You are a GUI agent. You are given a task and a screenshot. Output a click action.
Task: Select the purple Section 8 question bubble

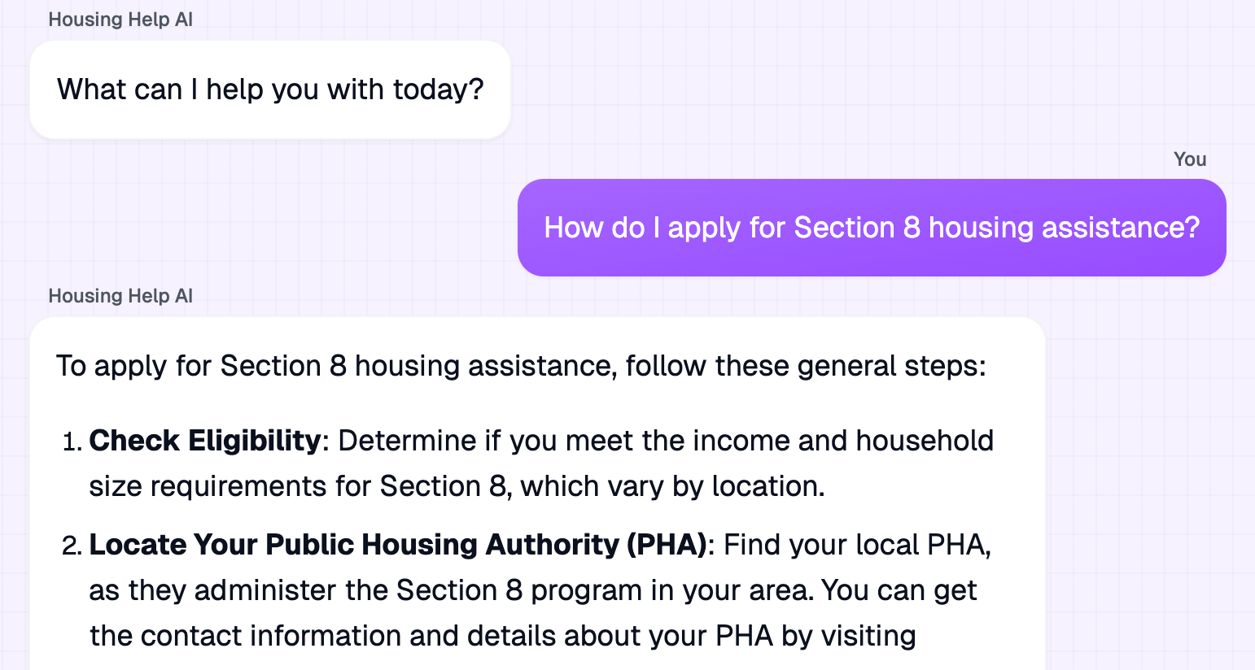coord(871,228)
